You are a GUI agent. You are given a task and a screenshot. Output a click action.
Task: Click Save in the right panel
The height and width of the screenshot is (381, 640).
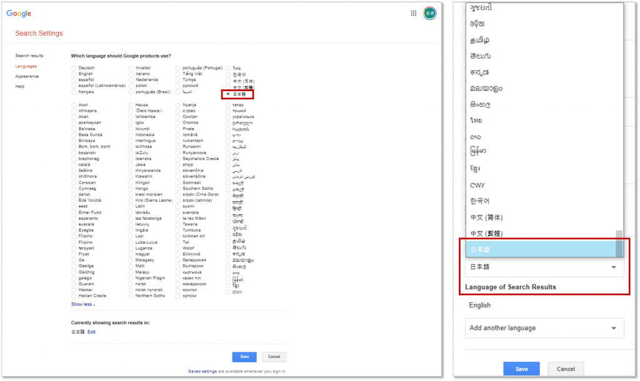(521, 369)
